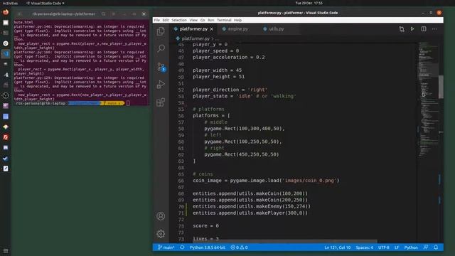Open search in the terminal window
455x256 pixels.
pyautogui.click(x=104, y=14)
